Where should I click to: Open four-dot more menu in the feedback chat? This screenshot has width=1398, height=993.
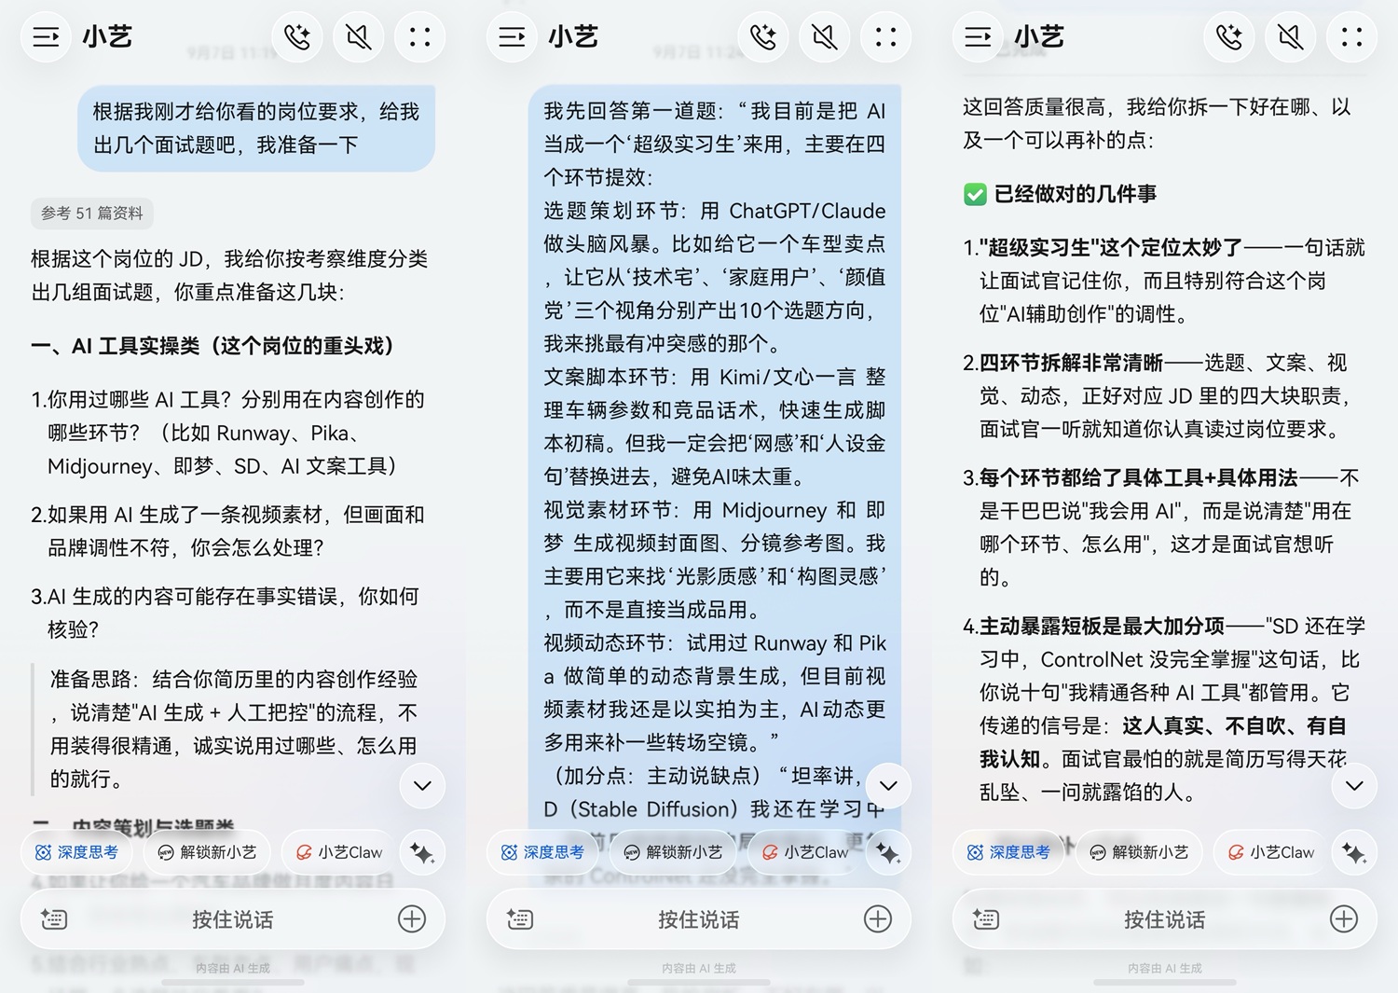point(1352,37)
